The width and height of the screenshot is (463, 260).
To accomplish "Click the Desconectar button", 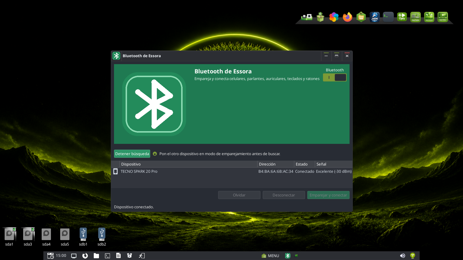I will coord(284,195).
